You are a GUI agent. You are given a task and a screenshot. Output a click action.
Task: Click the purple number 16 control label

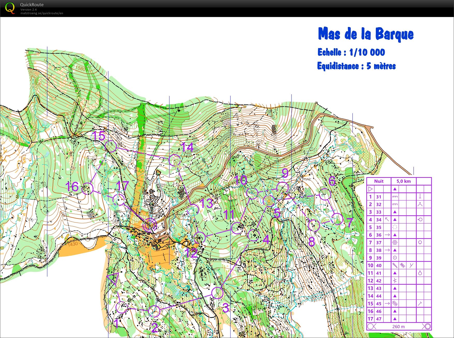pos(72,186)
